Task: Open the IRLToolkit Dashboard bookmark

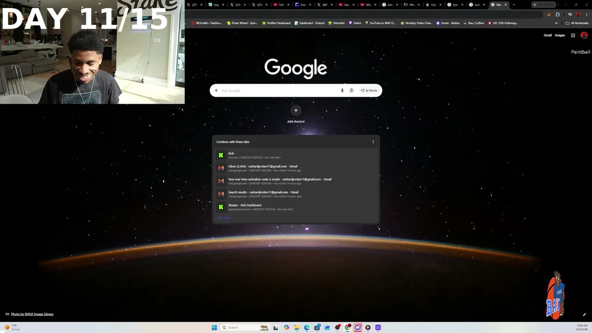Action: (x=206, y=23)
